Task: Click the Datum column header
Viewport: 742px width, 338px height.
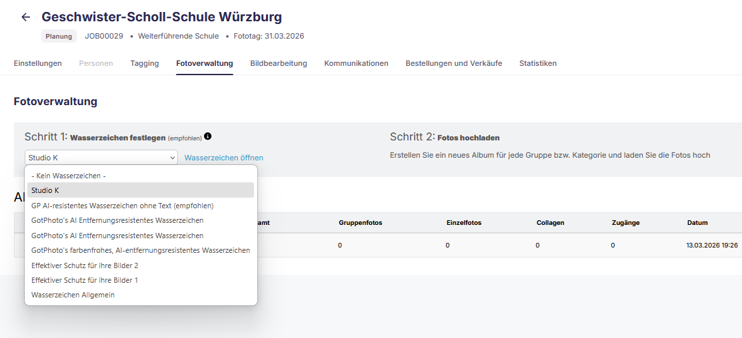Action: click(x=697, y=222)
